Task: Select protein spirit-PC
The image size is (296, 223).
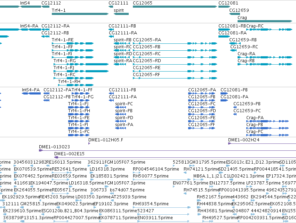Action: 124,104
